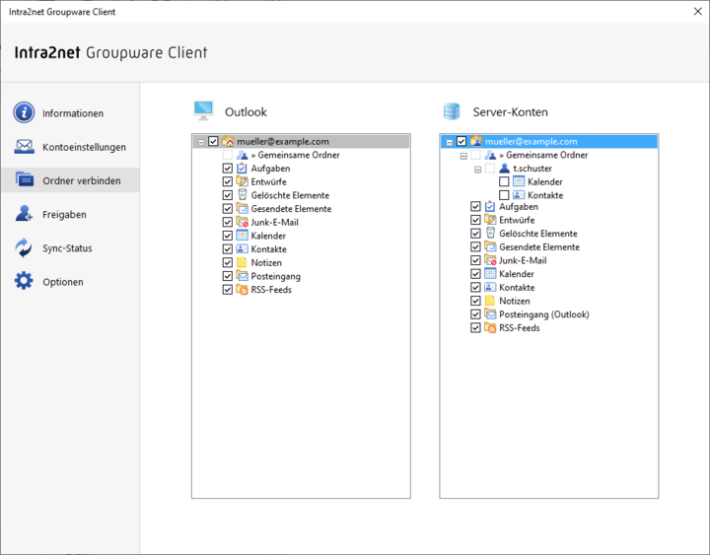Click the Kontoeinstellungen envelope icon
Image resolution: width=710 pixels, height=555 pixels.
tap(24, 146)
